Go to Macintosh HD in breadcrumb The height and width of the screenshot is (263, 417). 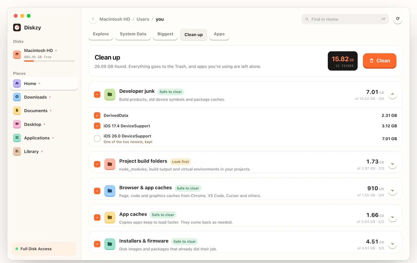tap(115, 19)
